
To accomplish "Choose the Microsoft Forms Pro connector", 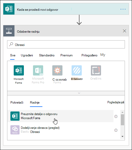I will tap(38, 70).
